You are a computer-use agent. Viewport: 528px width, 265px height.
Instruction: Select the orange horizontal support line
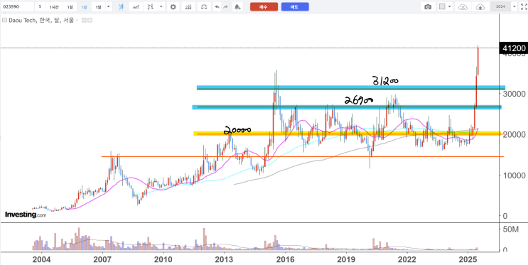click(x=303, y=156)
